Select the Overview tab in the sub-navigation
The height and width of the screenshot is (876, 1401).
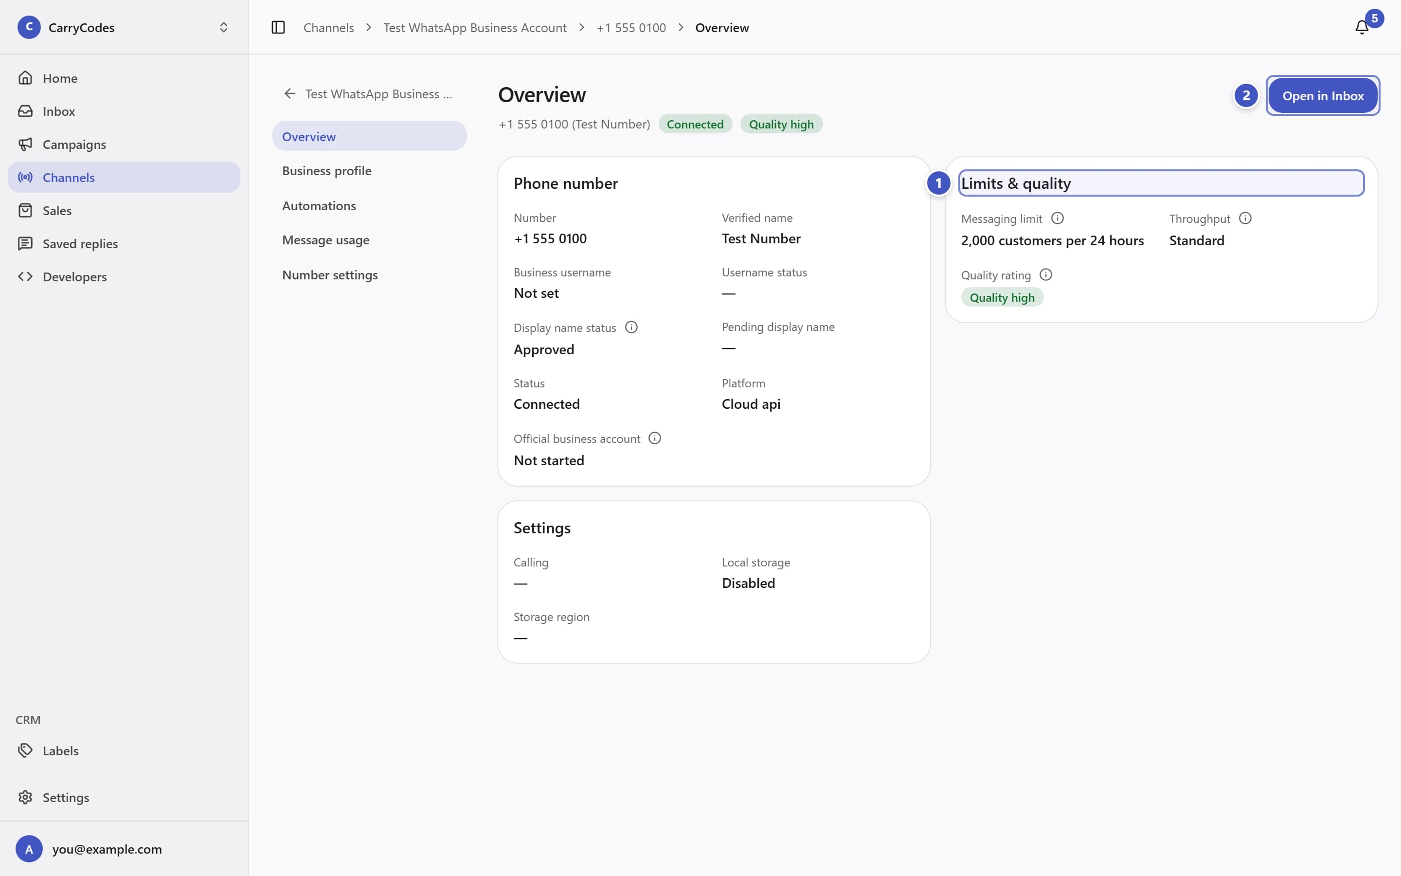click(x=369, y=136)
